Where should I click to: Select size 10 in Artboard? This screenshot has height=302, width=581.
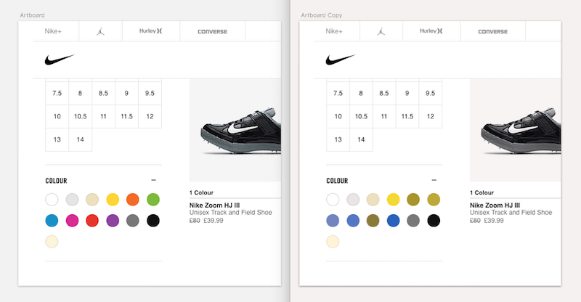pyautogui.click(x=57, y=116)
